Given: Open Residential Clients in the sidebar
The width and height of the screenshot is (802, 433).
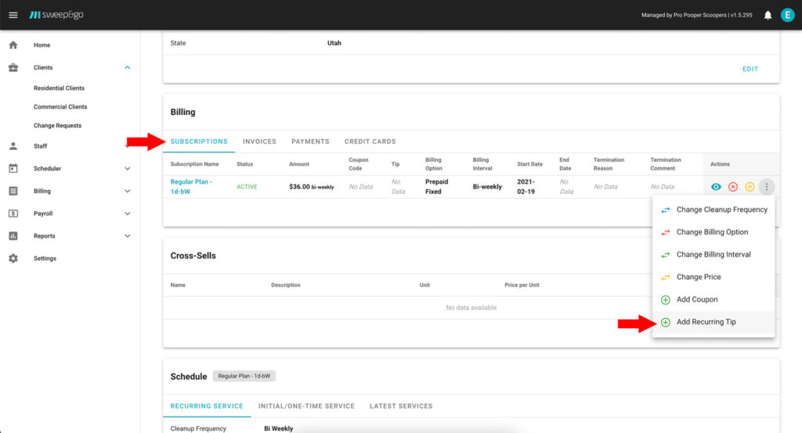Looking at the screenshot, I should 59,88.
